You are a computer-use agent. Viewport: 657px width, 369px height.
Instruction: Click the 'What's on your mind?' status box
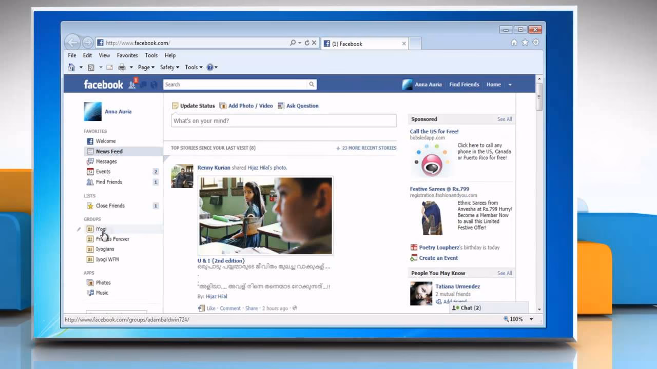tap(284, 121)
